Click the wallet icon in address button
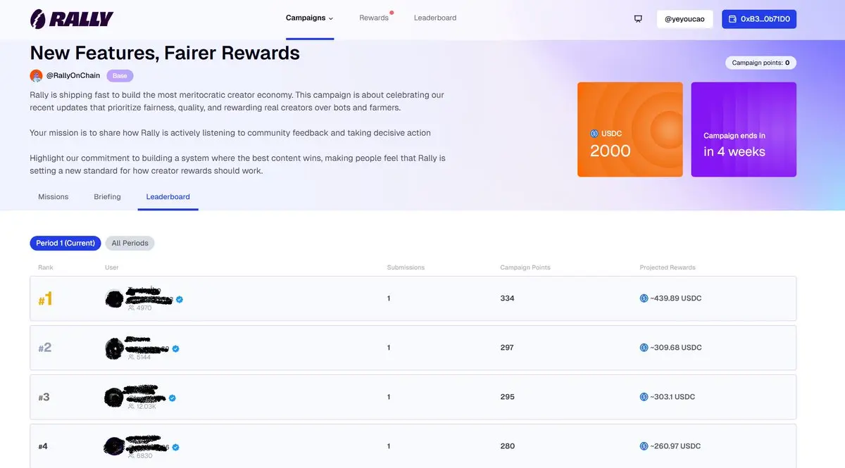 pos(732,19)
